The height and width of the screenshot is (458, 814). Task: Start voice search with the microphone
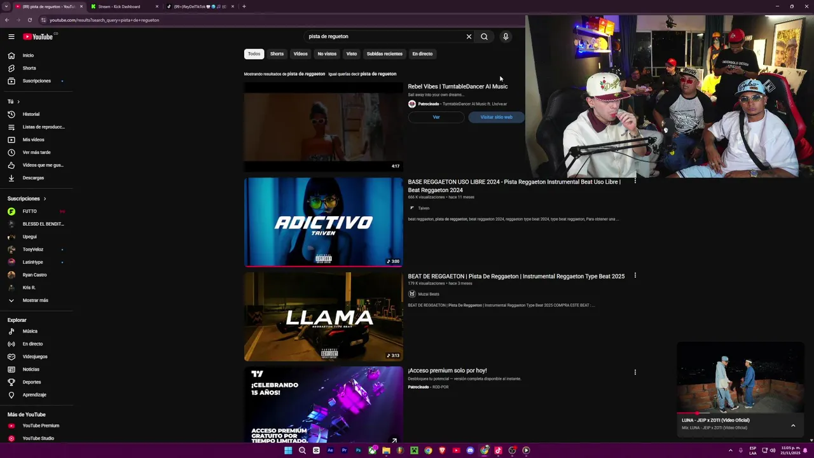pos(506,36)
